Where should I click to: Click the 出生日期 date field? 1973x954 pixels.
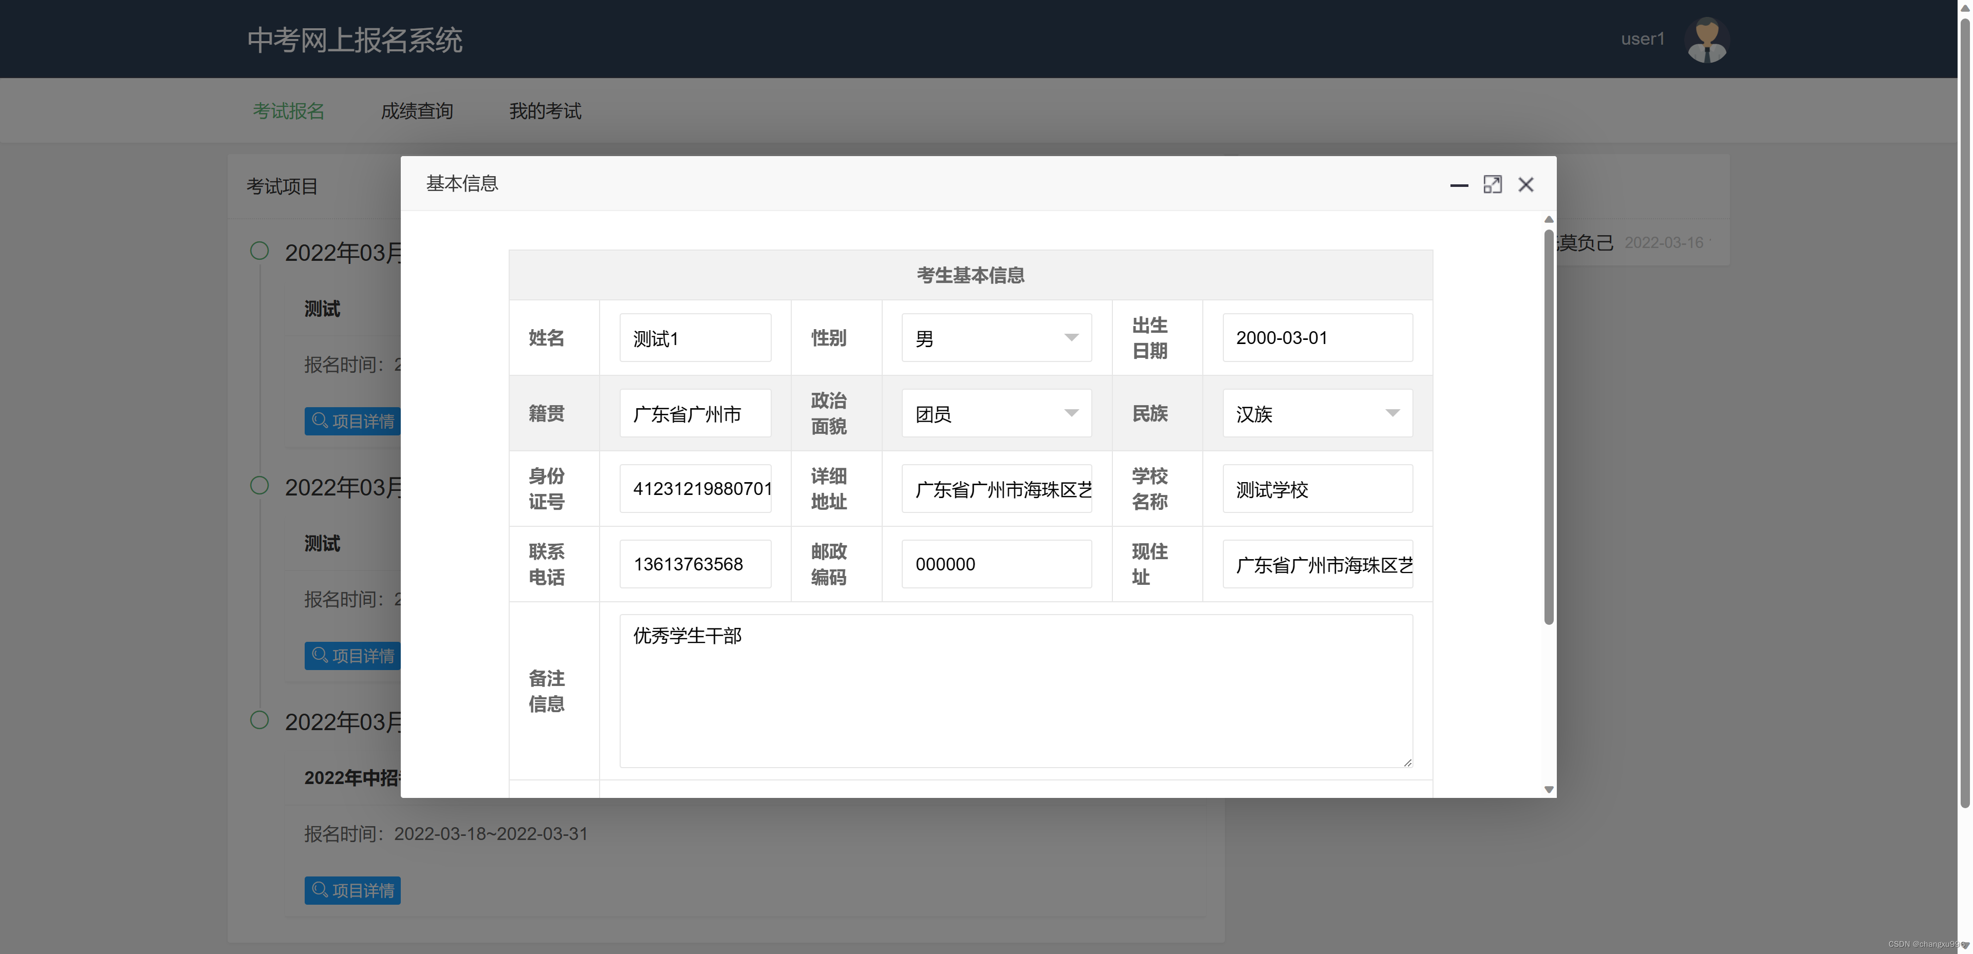pyautogui.click(x=1316, y=338)
